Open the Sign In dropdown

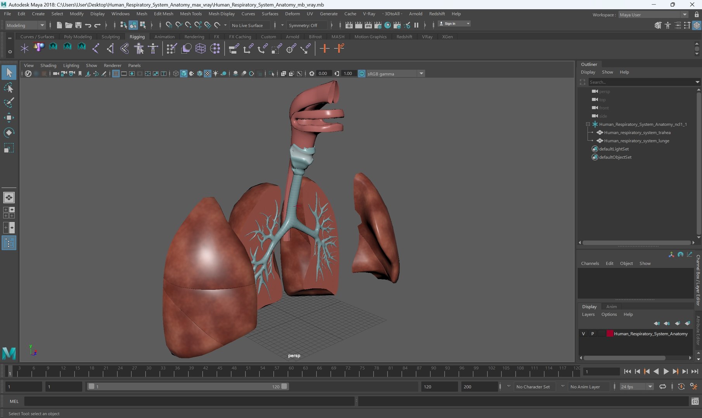(x=454, y=24)
